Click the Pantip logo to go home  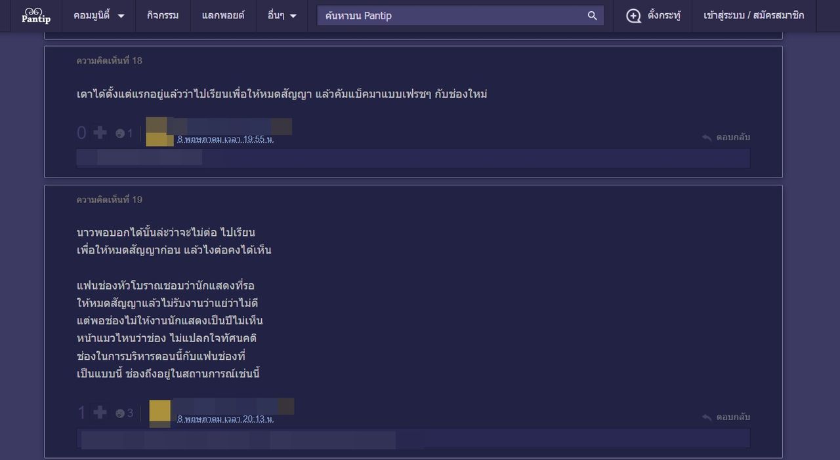pyautogui.click(x=35, y=16)
